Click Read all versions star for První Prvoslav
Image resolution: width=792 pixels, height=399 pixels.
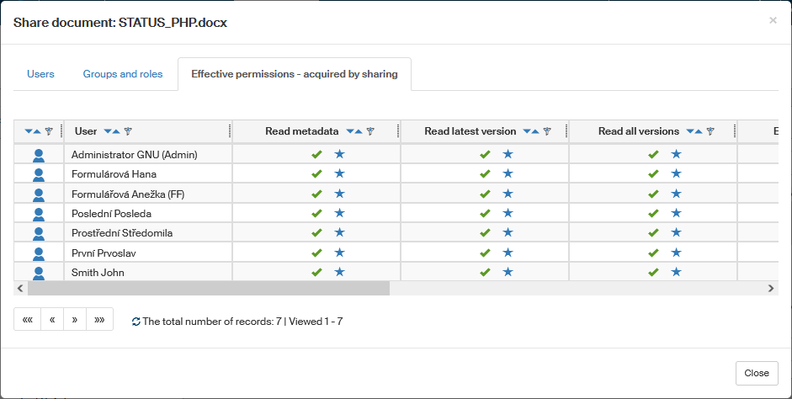click(x=676, y=253)
